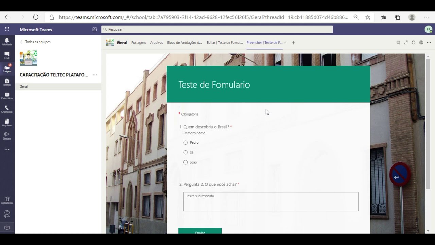Switch to Postagens tab
Viewport: 435px width, 245px height.
(x=139, y=43)
